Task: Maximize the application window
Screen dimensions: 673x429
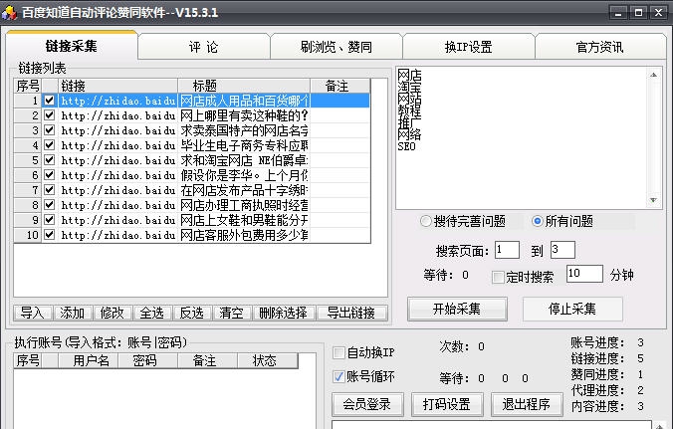Action: pyautogui.click(x=639, y=13)
